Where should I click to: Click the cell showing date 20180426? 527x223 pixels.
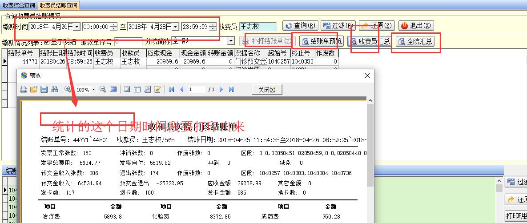point(52,61)
